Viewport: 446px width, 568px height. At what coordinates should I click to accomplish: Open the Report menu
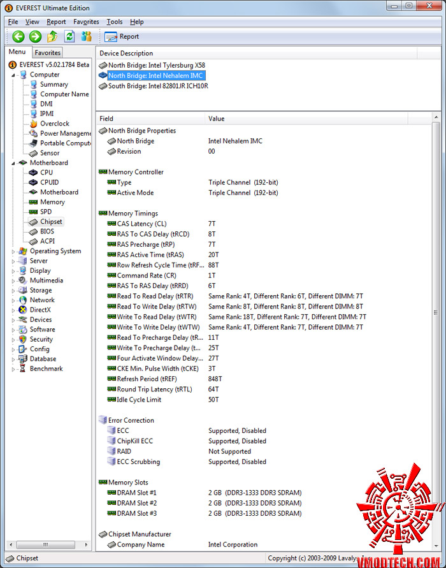click(56, 22)
